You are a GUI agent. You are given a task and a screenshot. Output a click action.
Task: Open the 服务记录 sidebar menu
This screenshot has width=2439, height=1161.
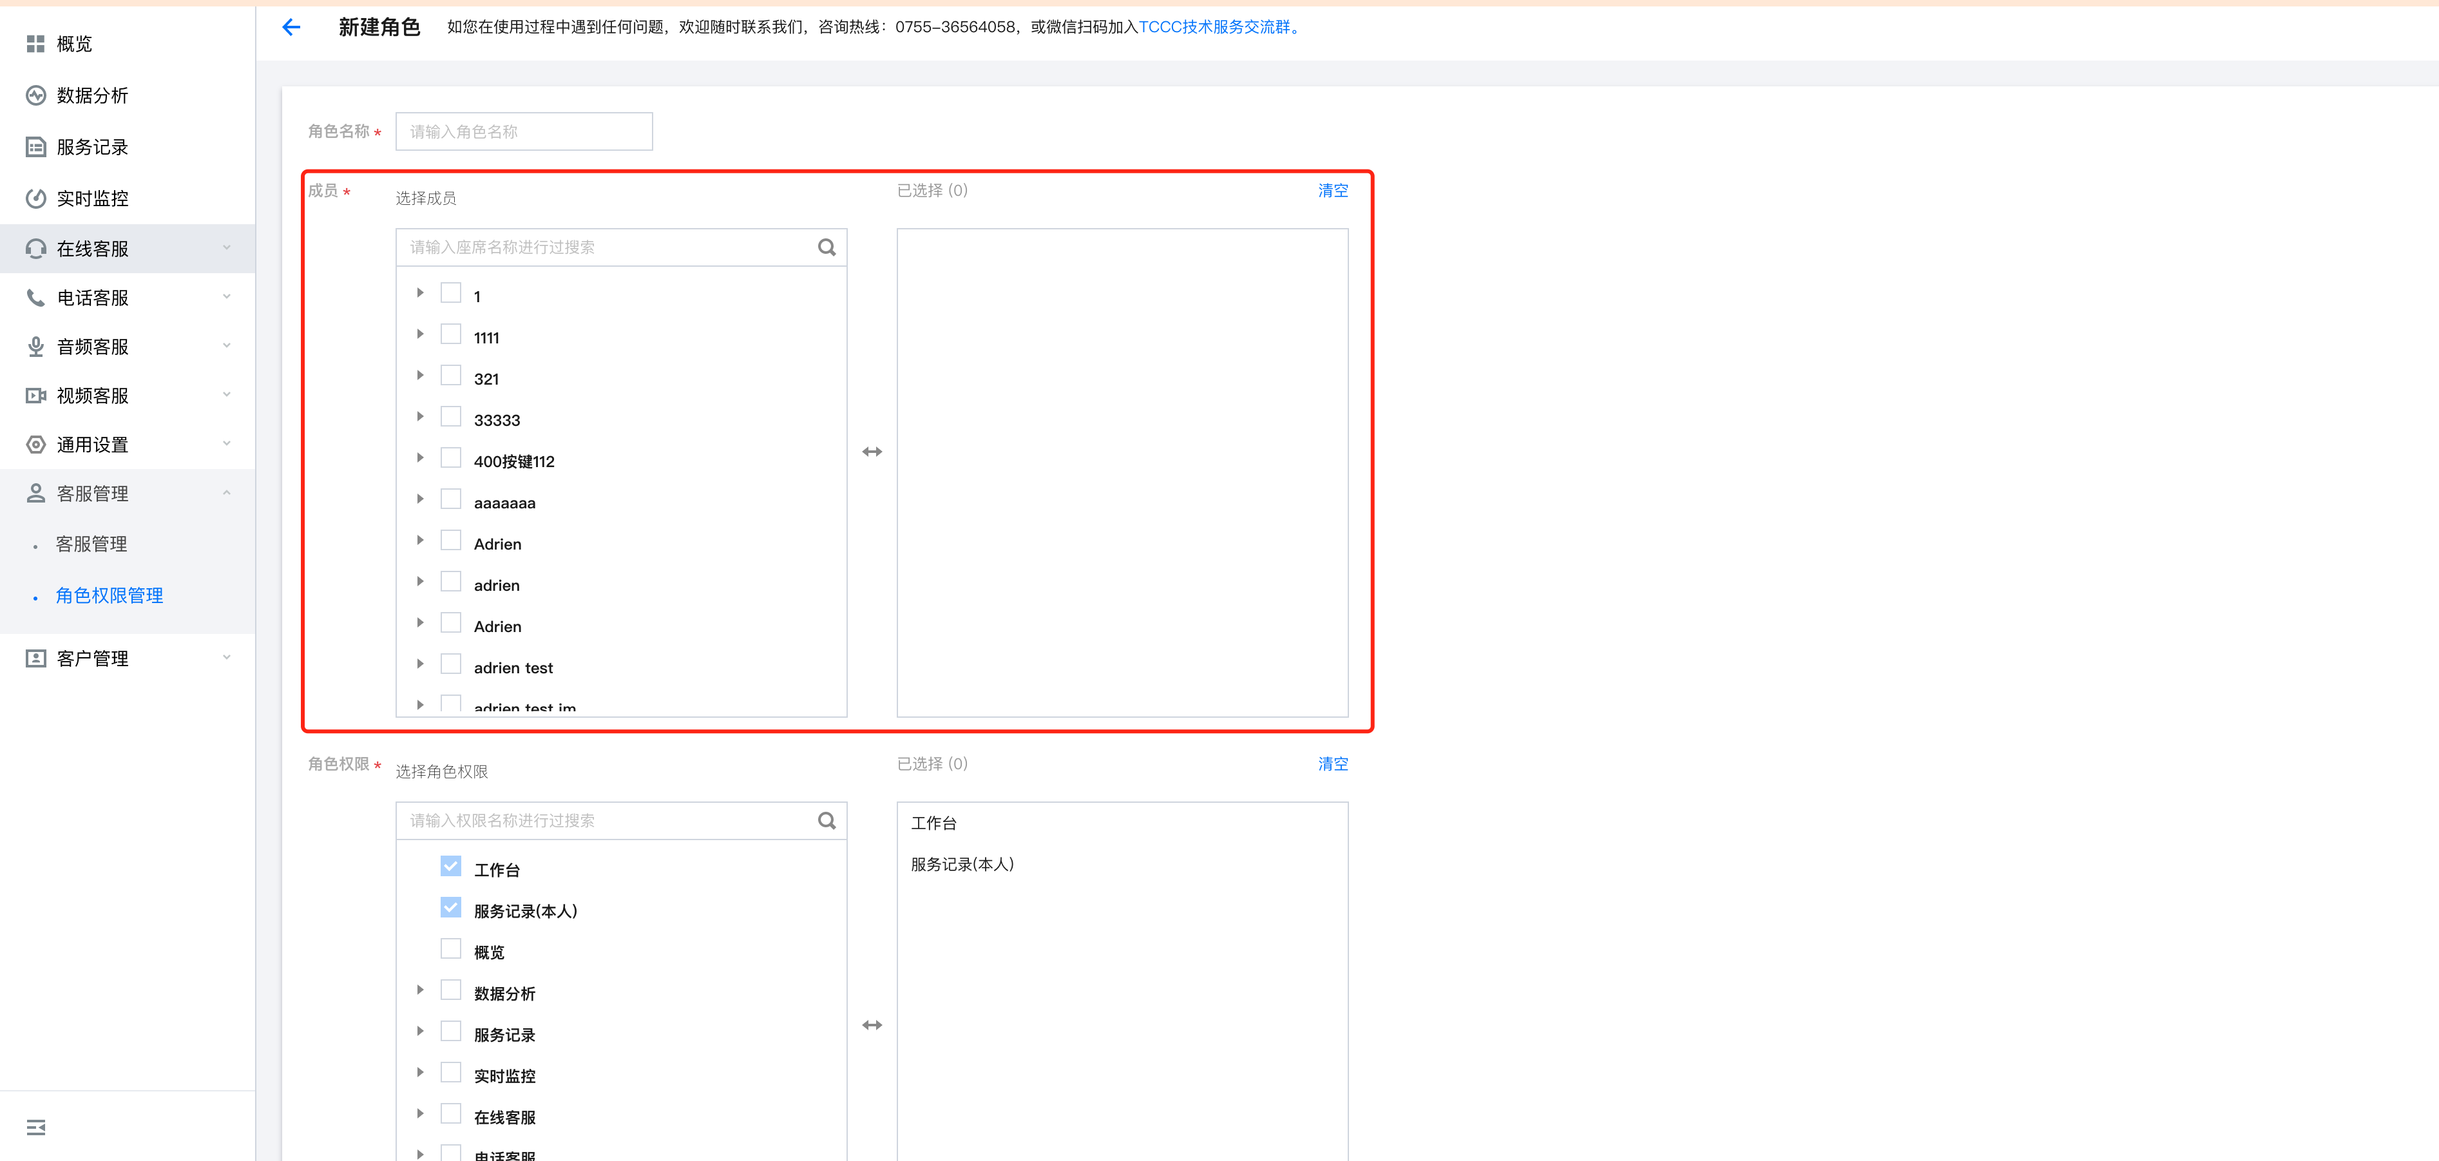coord(92,147)
